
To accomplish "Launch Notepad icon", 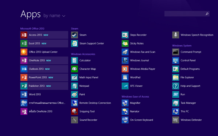I will (74, 86).
